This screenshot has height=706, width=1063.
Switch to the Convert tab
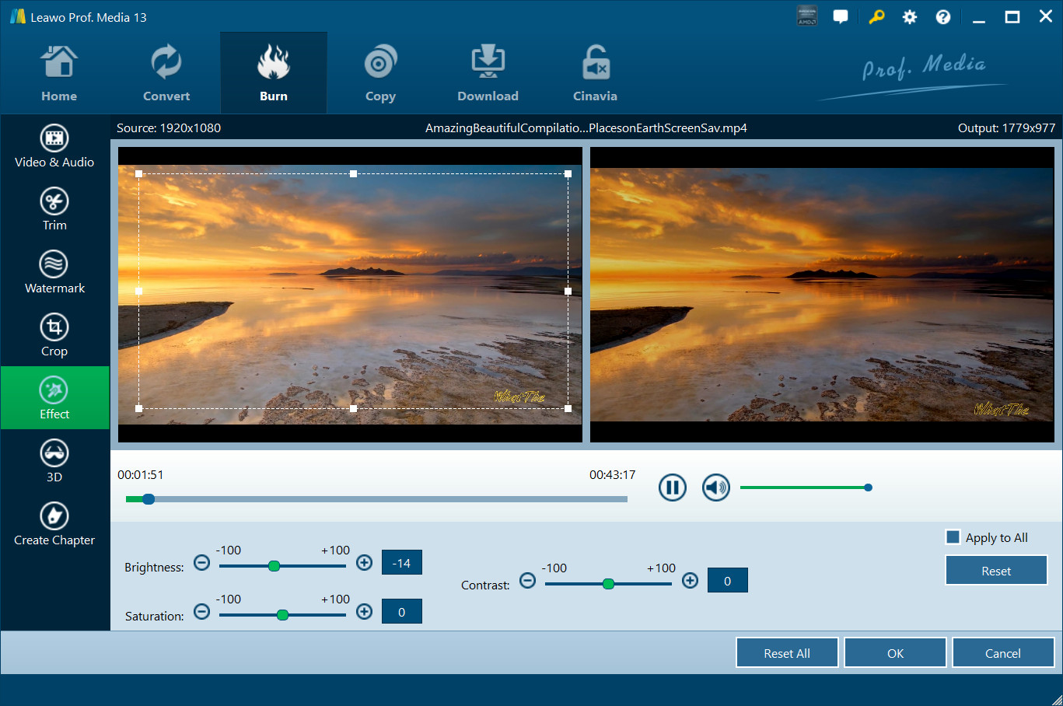pyautogui.click(x=166, y=74)
